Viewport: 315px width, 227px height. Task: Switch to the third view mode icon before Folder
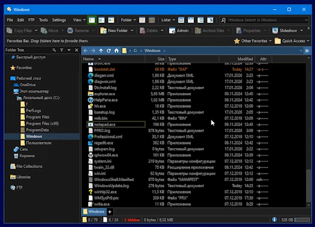point(111,20)
